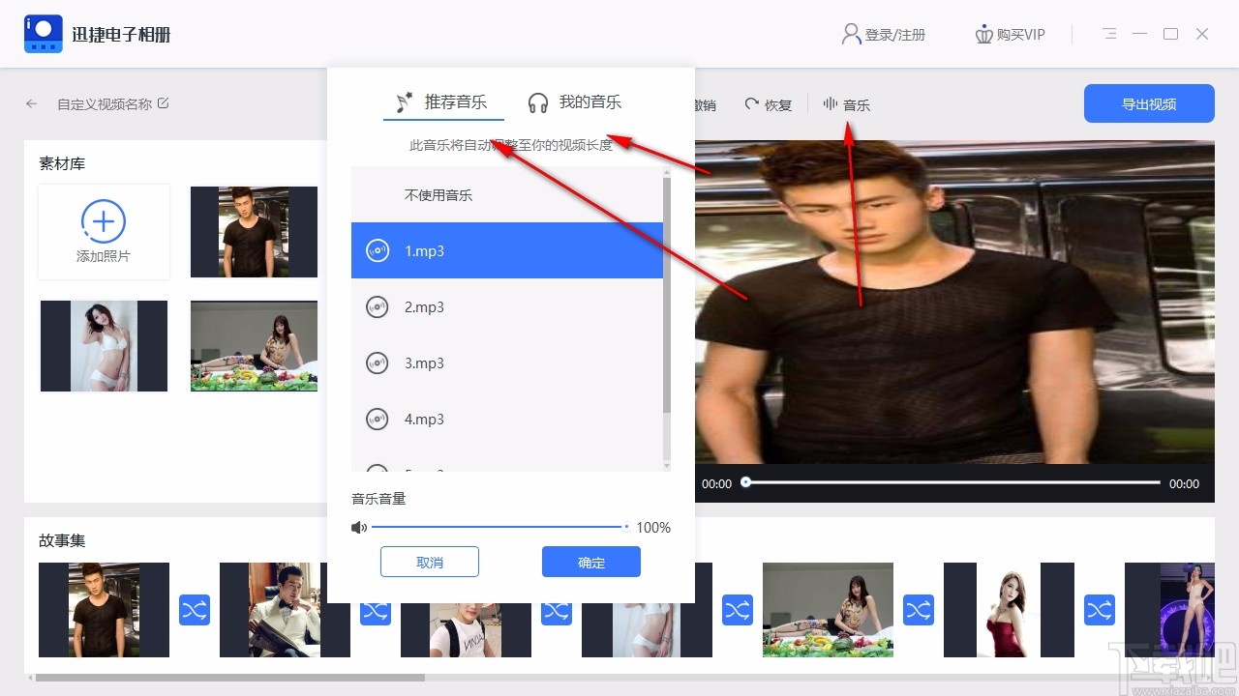Click the music list vertical scrollbar
This screenshot has width=1239, height=696.
[x=666, y=295]
